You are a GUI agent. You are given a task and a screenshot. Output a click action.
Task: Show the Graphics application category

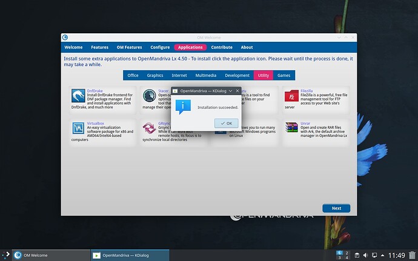pyautogui.click(x=155, y=76)
